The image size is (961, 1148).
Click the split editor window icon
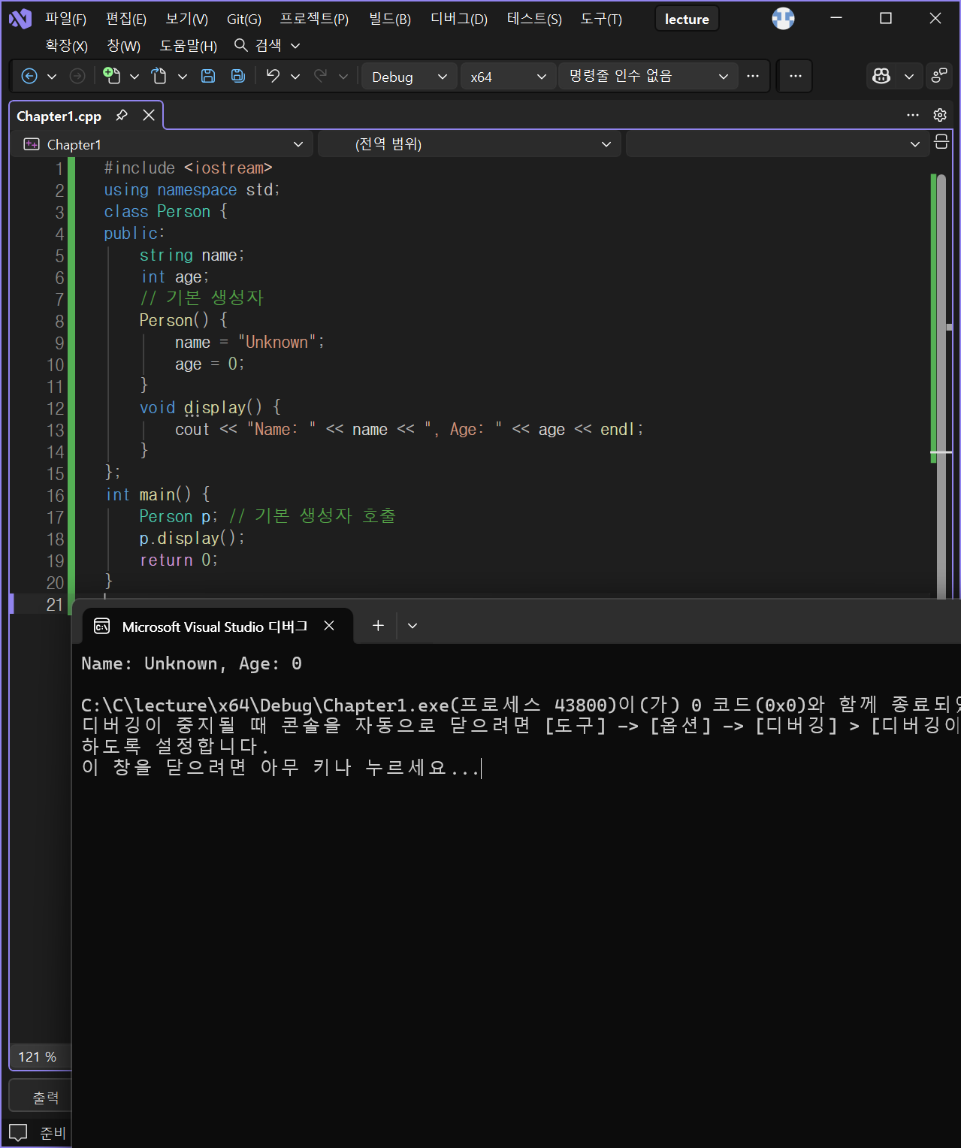click(x=941, y=142)
